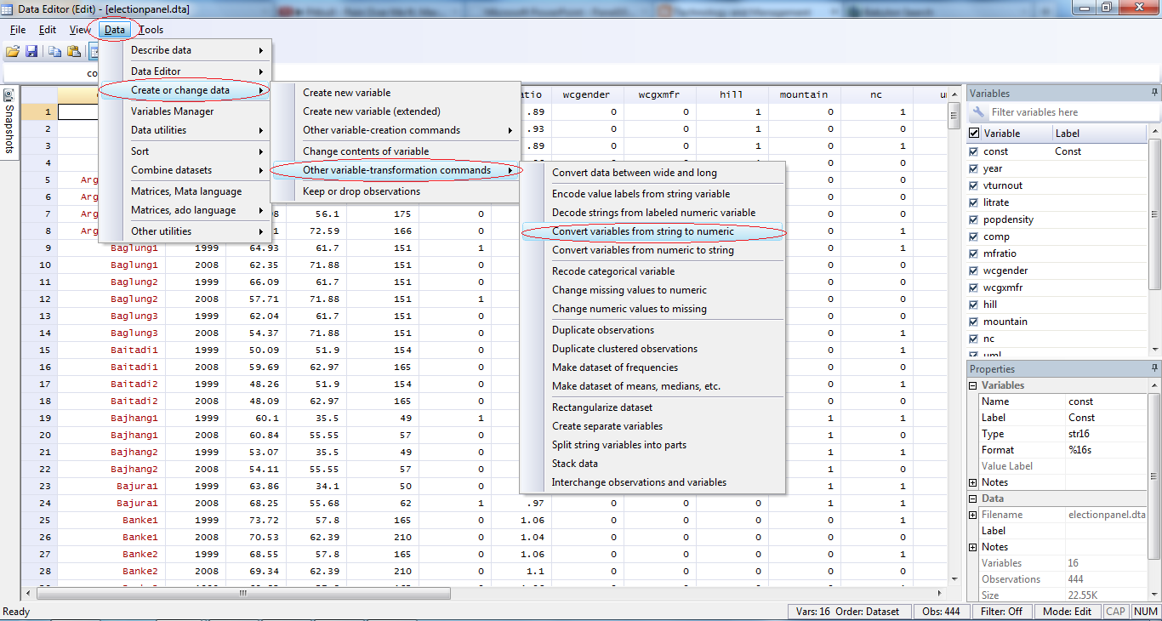
Task: Click the magnifier icon in the variable filter box
Action: coord(980,111)
